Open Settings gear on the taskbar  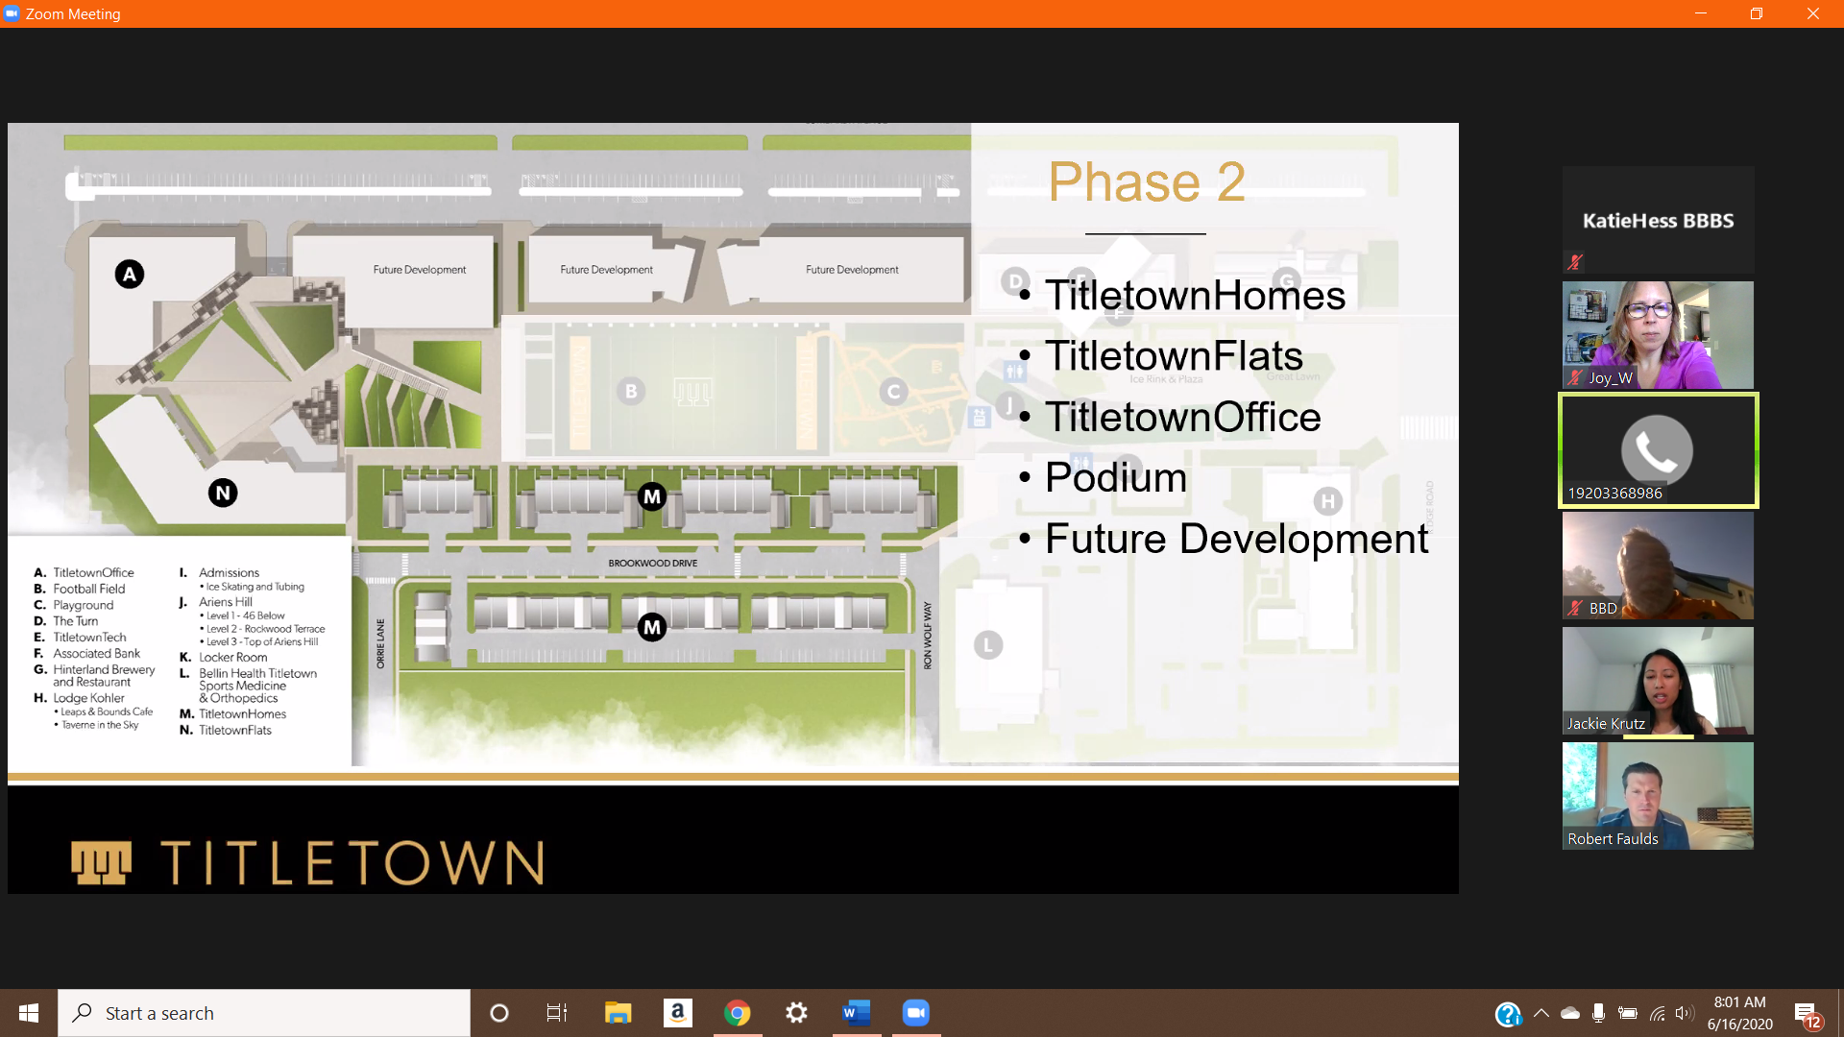coord(796,1013)
